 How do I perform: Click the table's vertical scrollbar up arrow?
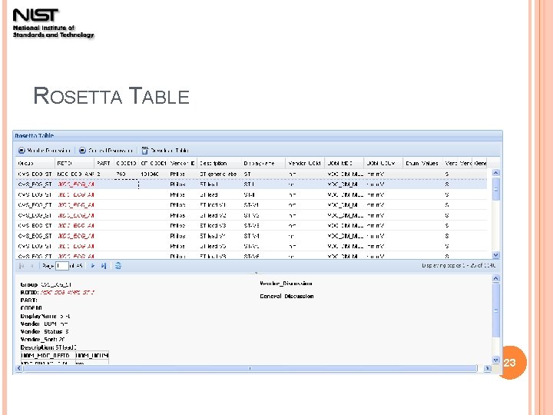[x=495, y=173]
